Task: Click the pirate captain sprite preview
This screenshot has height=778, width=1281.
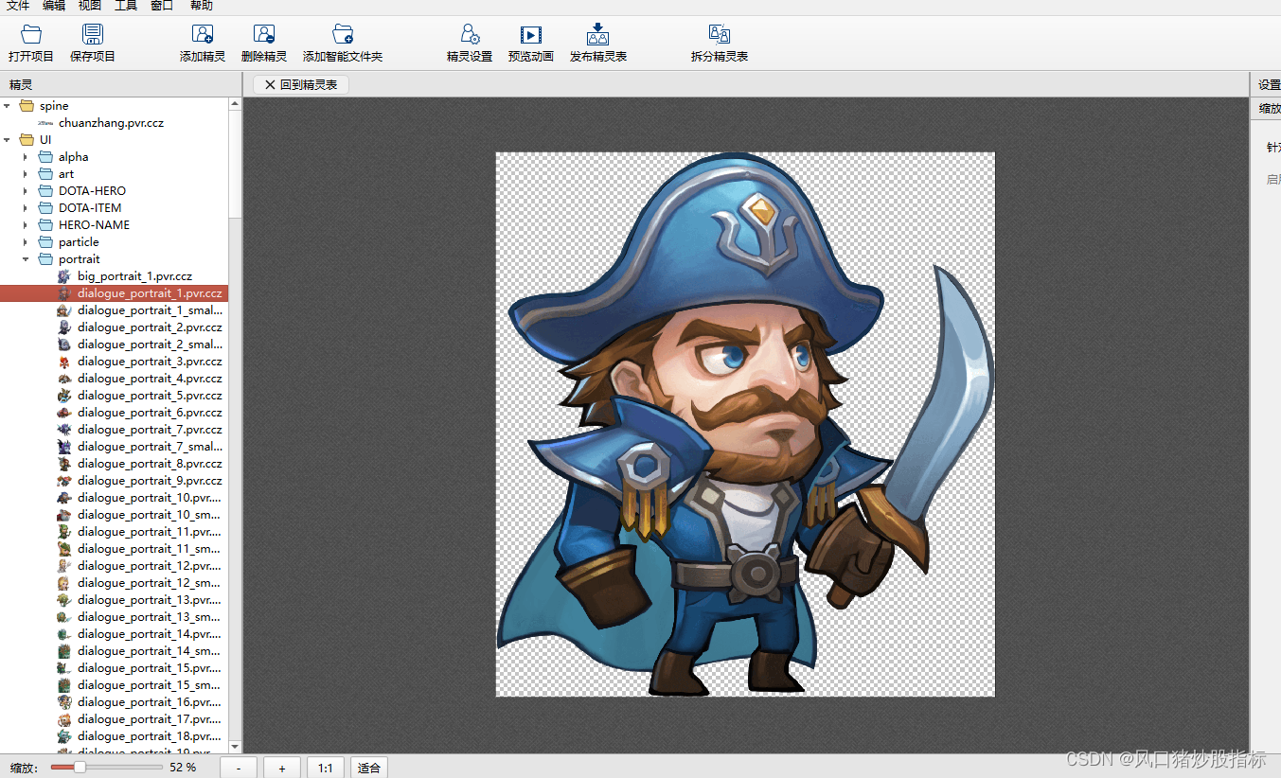Action: pyautogui.click(x=745, y=424)
